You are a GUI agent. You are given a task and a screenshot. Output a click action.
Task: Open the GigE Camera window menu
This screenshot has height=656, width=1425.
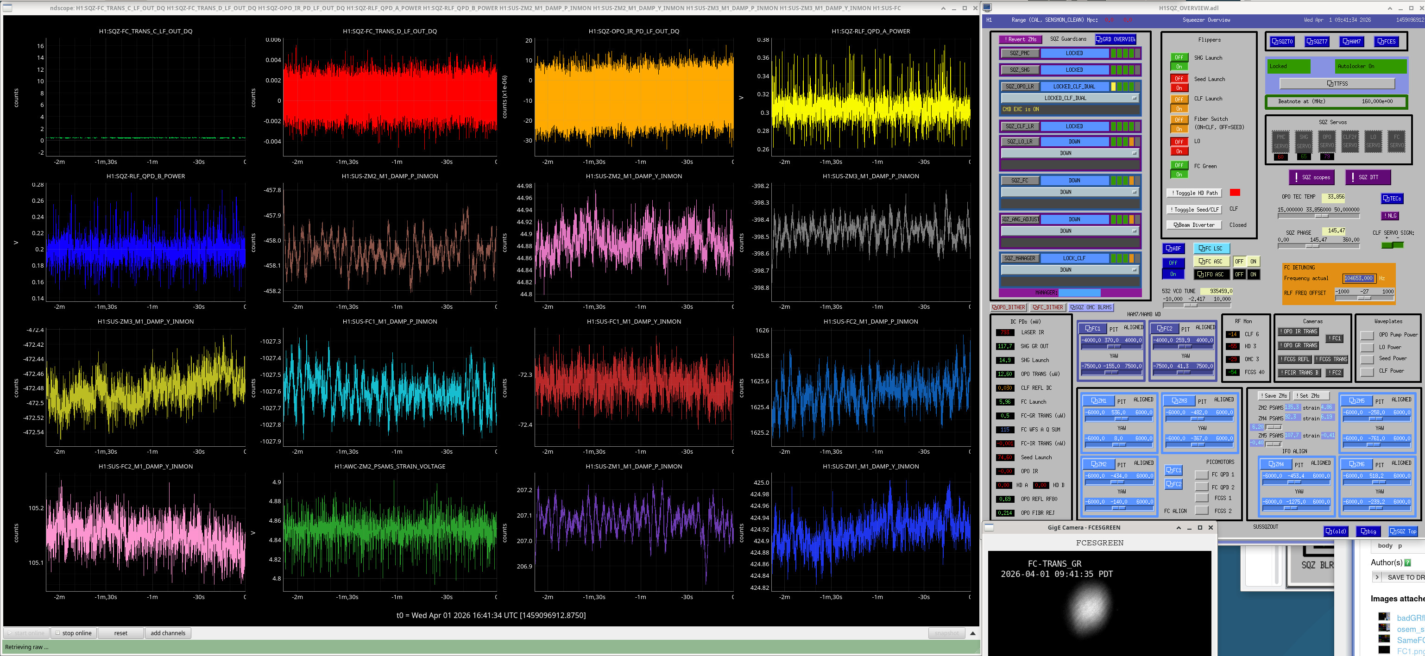[989, 528]
